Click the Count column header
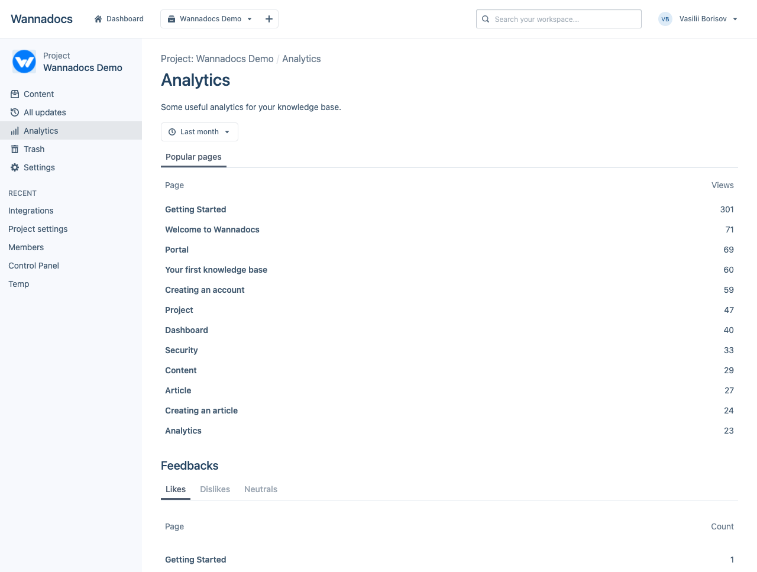 [722, 526]
